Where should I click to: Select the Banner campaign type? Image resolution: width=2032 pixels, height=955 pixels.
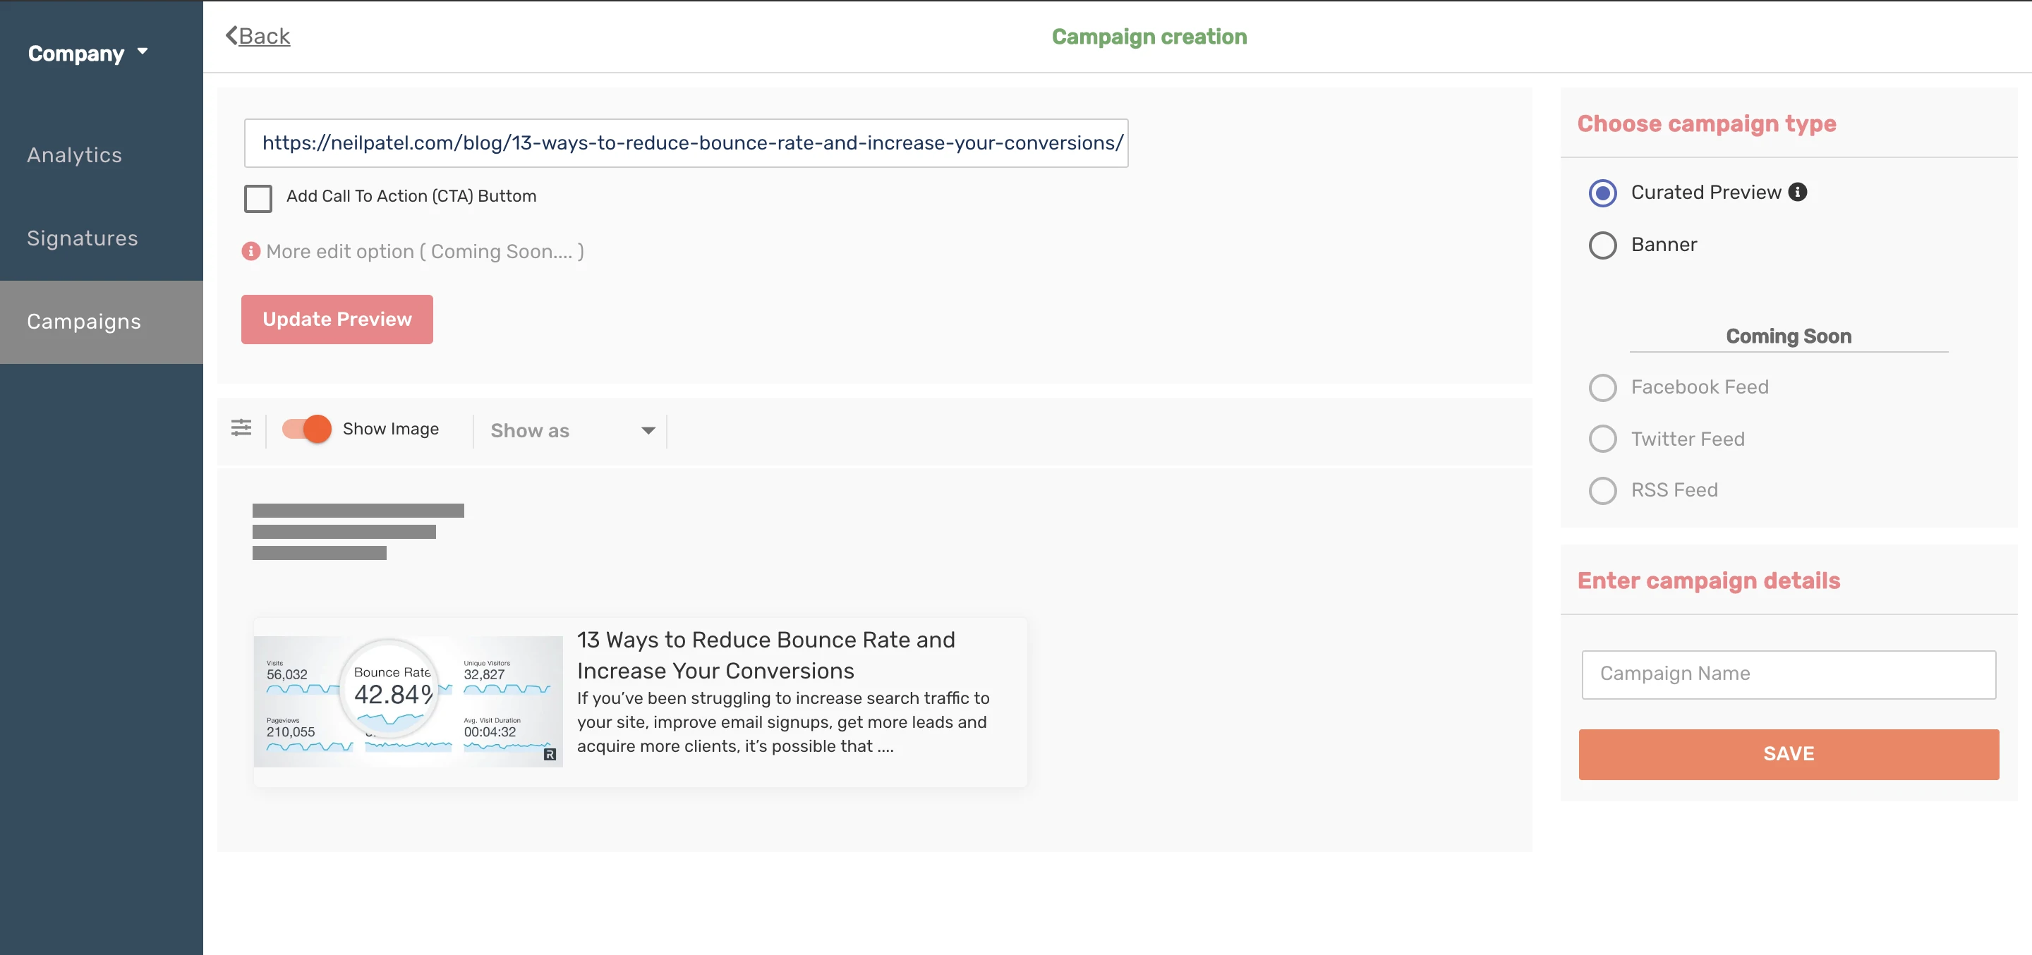[x=1602, y=245]
